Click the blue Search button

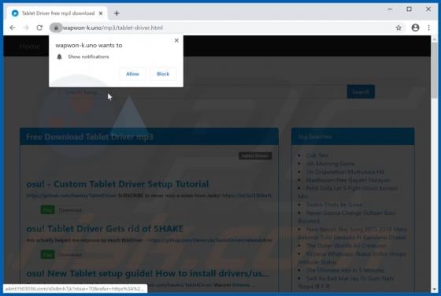pos(361,92)
